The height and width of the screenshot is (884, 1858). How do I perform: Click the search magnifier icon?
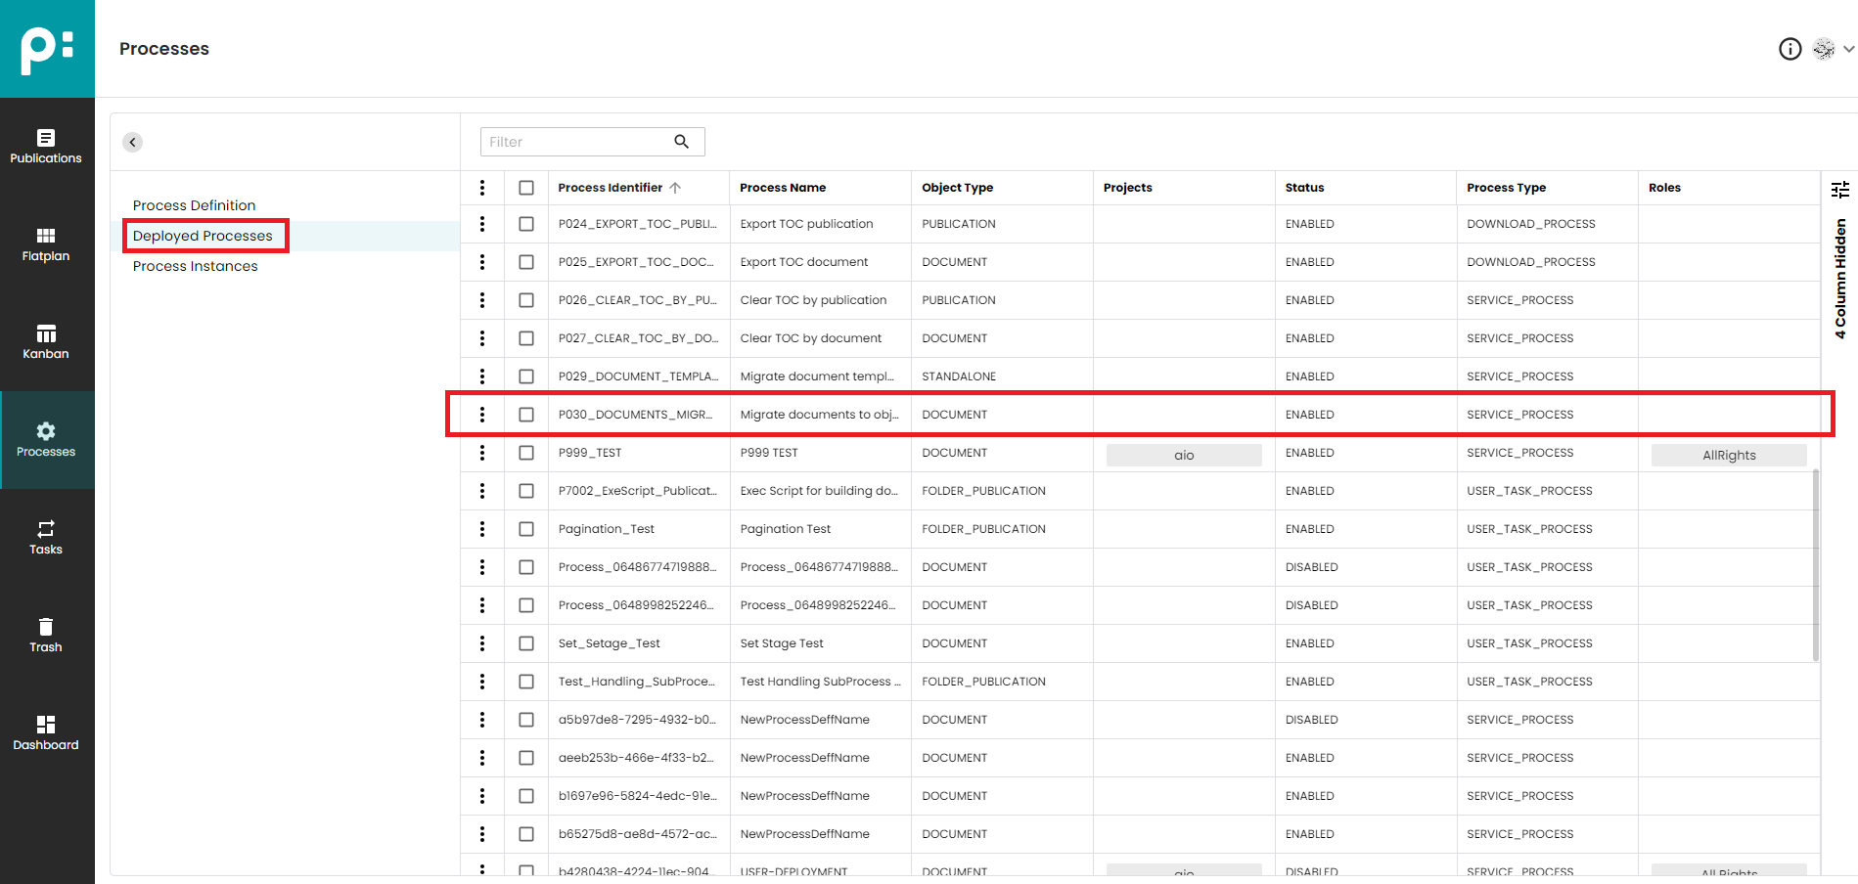681,142
